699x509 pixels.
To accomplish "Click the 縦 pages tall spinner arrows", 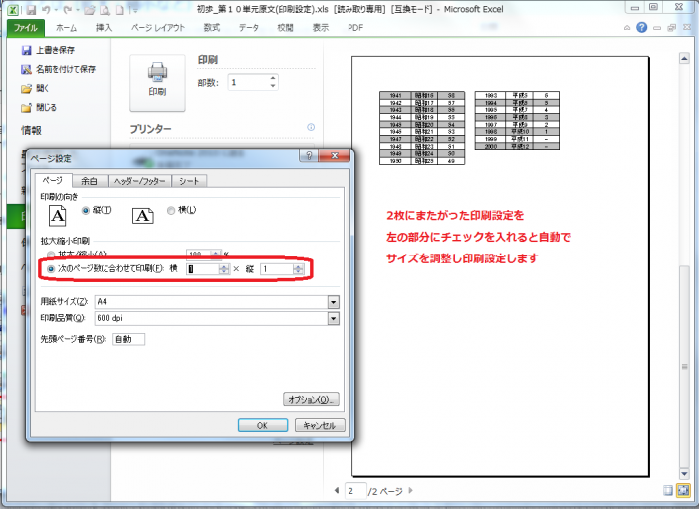I will 298,269.
